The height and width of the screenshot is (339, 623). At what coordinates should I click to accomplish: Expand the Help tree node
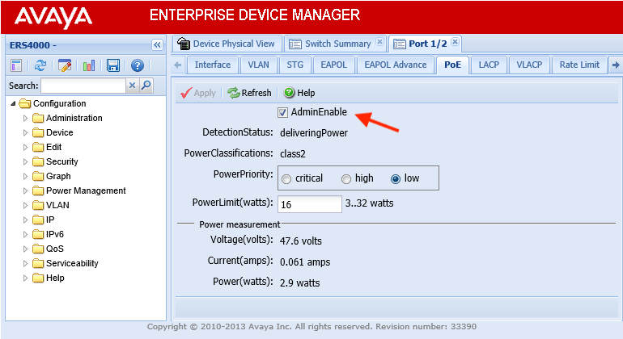coord(25,278)
